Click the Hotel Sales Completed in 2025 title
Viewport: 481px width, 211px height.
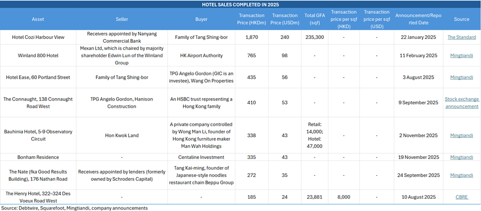[240, 4]
